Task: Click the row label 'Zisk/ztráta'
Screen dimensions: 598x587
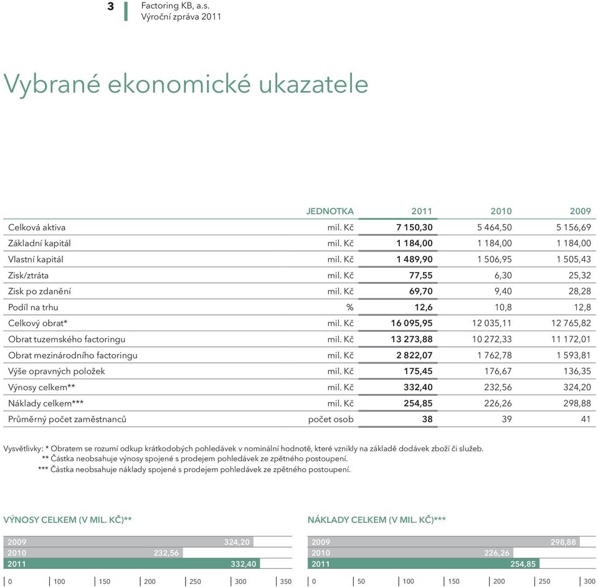Action: (x=28, y=276)
